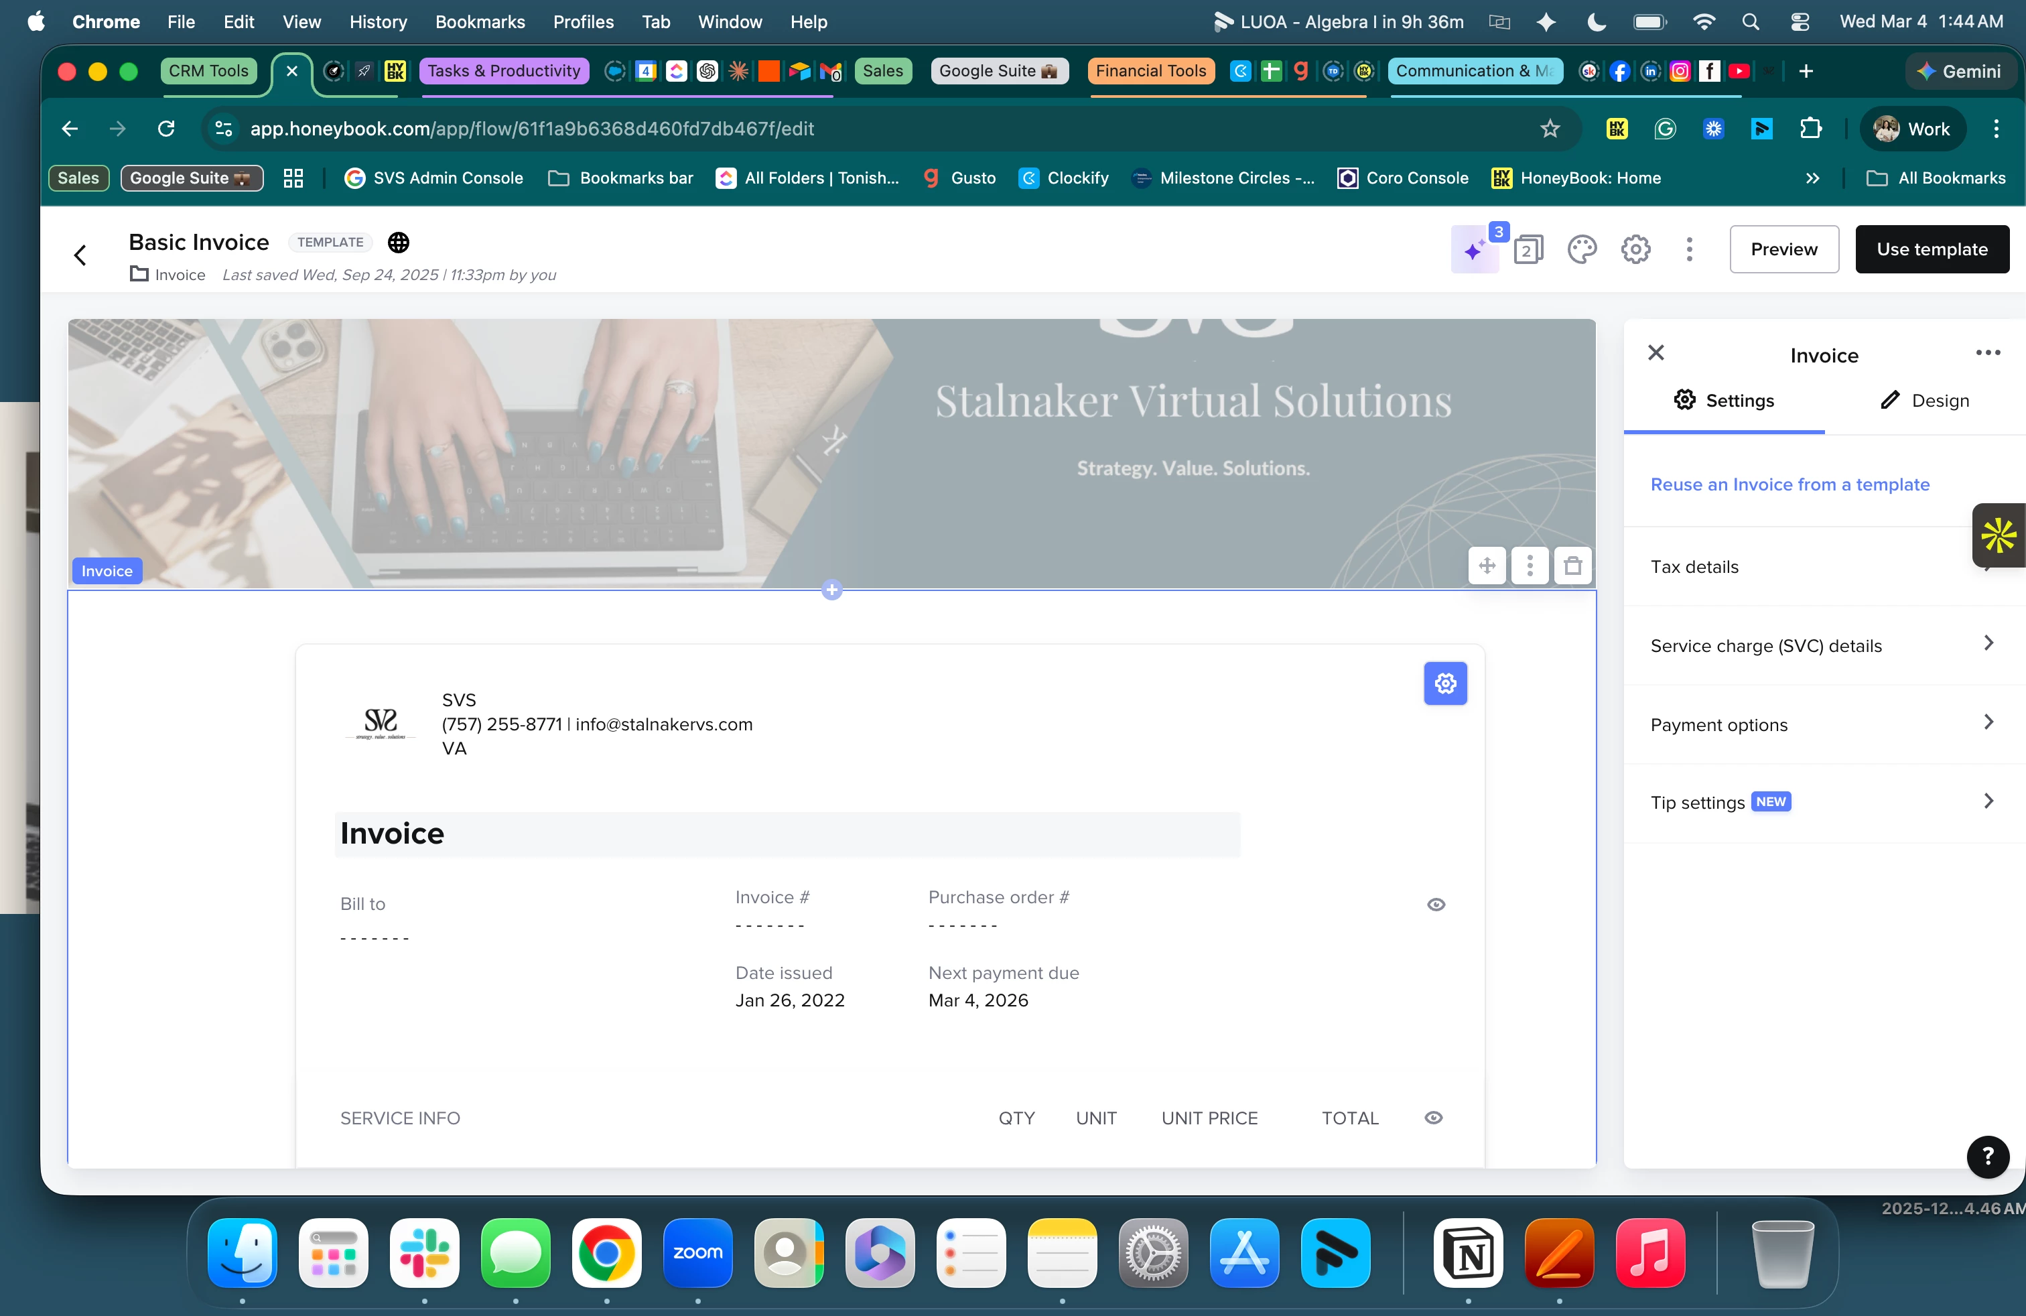Click the blue invoice block settings gear

click(x=1444, y=683)
